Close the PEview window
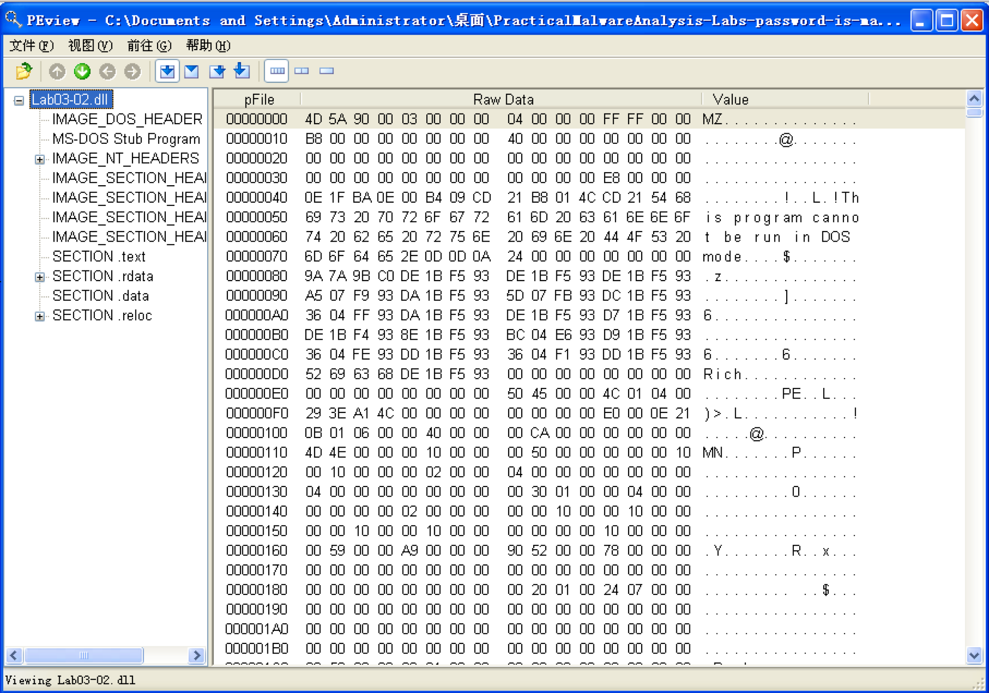Image resolution: width=989 pixels, height=693 pixels. (972, 21)
